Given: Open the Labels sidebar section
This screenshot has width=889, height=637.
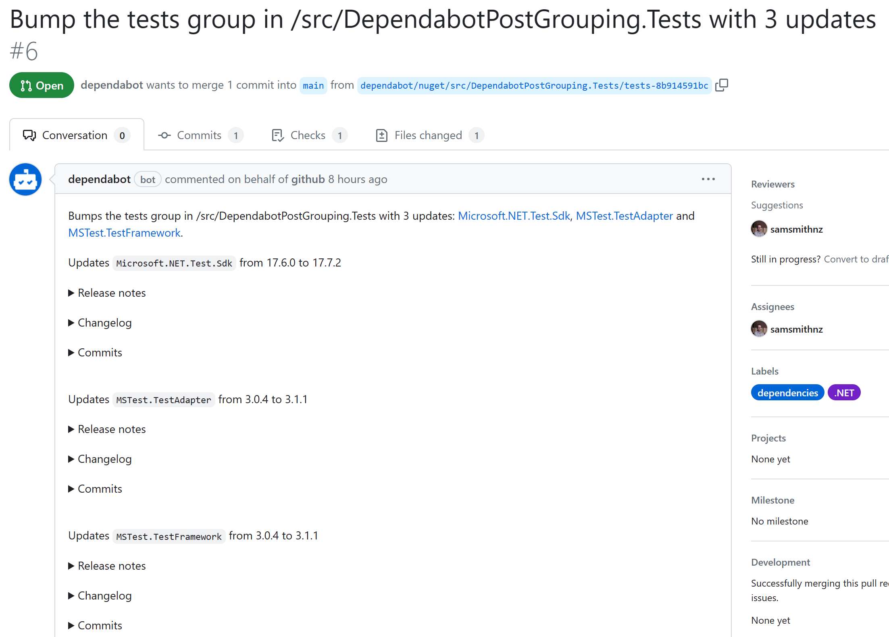Looking at the screenshot, I should click(x=764, y=371).
